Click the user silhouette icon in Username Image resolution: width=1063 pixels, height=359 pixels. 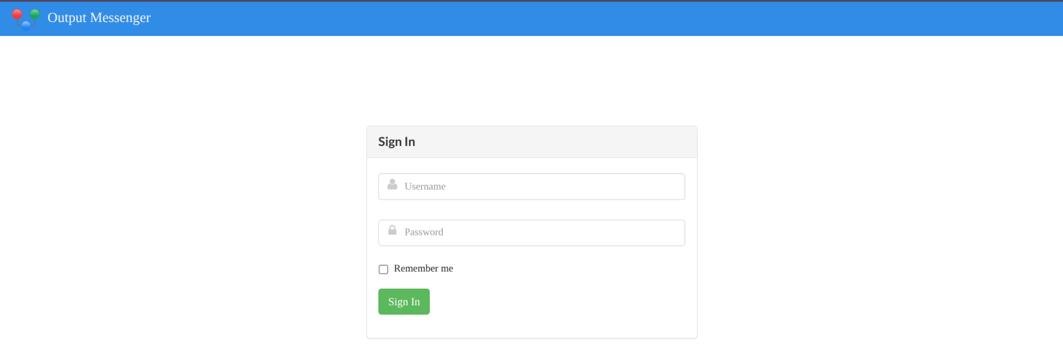[x=392, y=185]
